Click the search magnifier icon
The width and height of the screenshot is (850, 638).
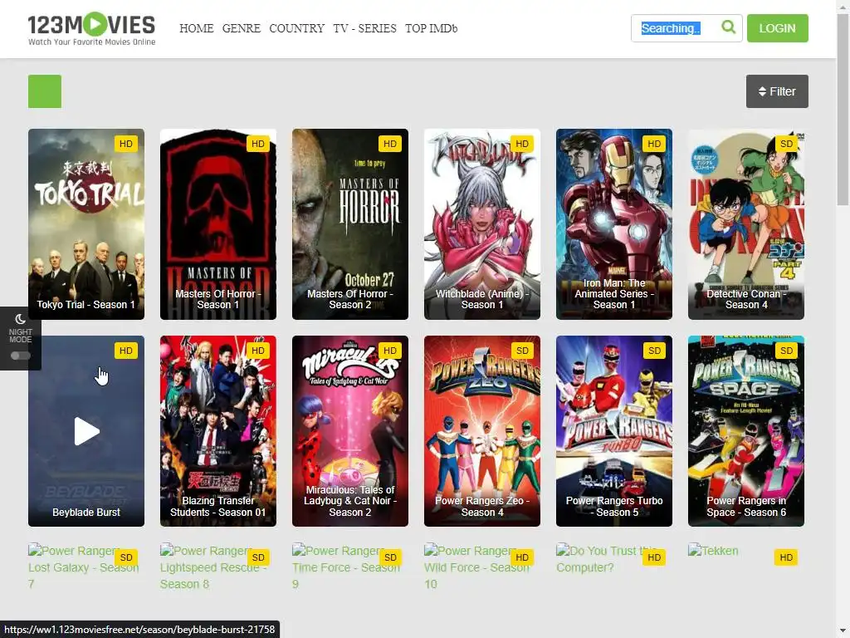729,27
